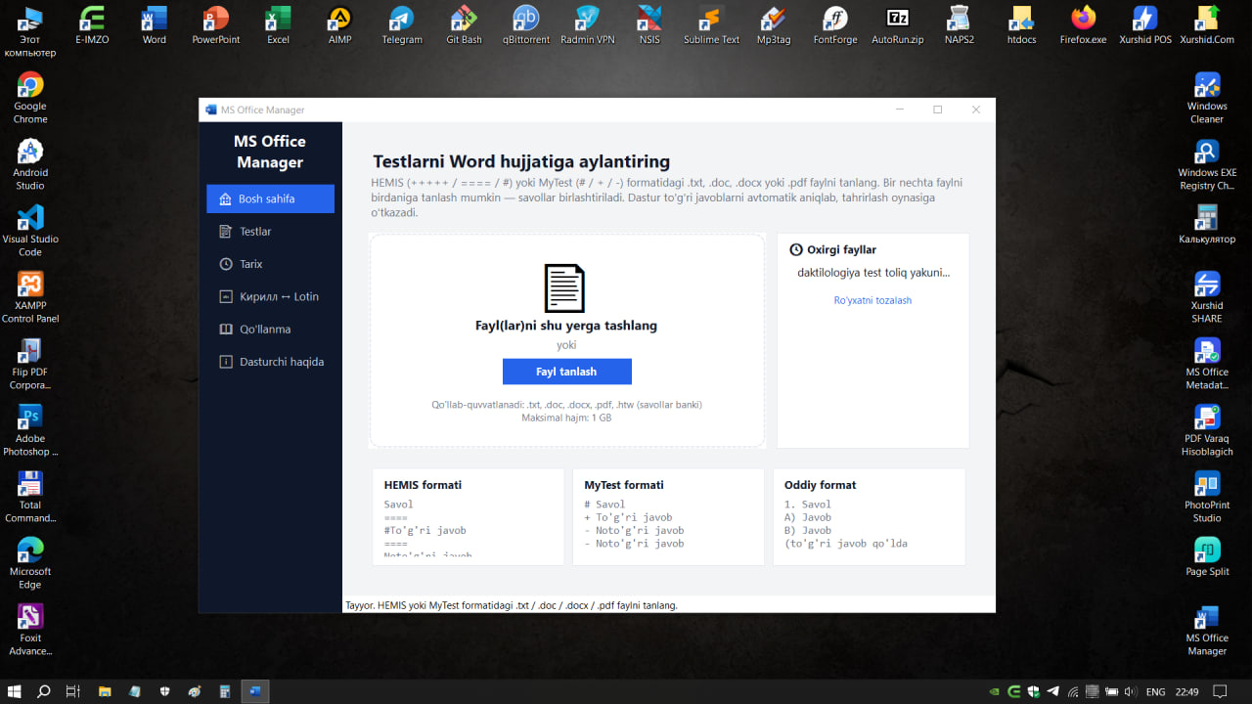This screenshot has height=704, width=1252.
Task: Select the Radmin VPN desktop icon
Action: click(588, 26)
